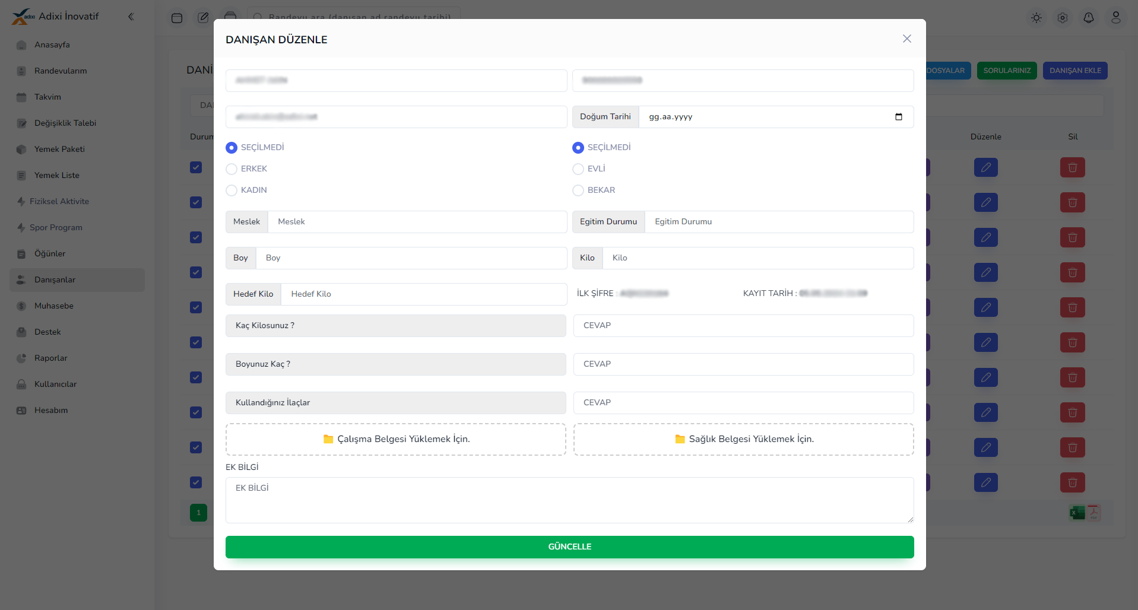Toggle the first row status checkbox
The image size is (1138, 610).
(196, 167)
